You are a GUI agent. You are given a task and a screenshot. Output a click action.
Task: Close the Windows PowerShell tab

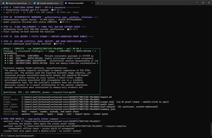click(x=92, y=3)
